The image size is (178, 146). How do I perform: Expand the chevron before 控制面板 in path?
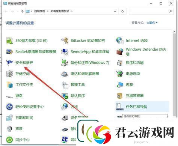point(32,11)
